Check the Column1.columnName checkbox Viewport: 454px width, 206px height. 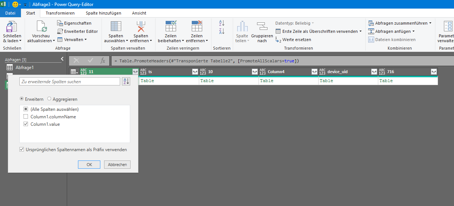pos(26,117)
